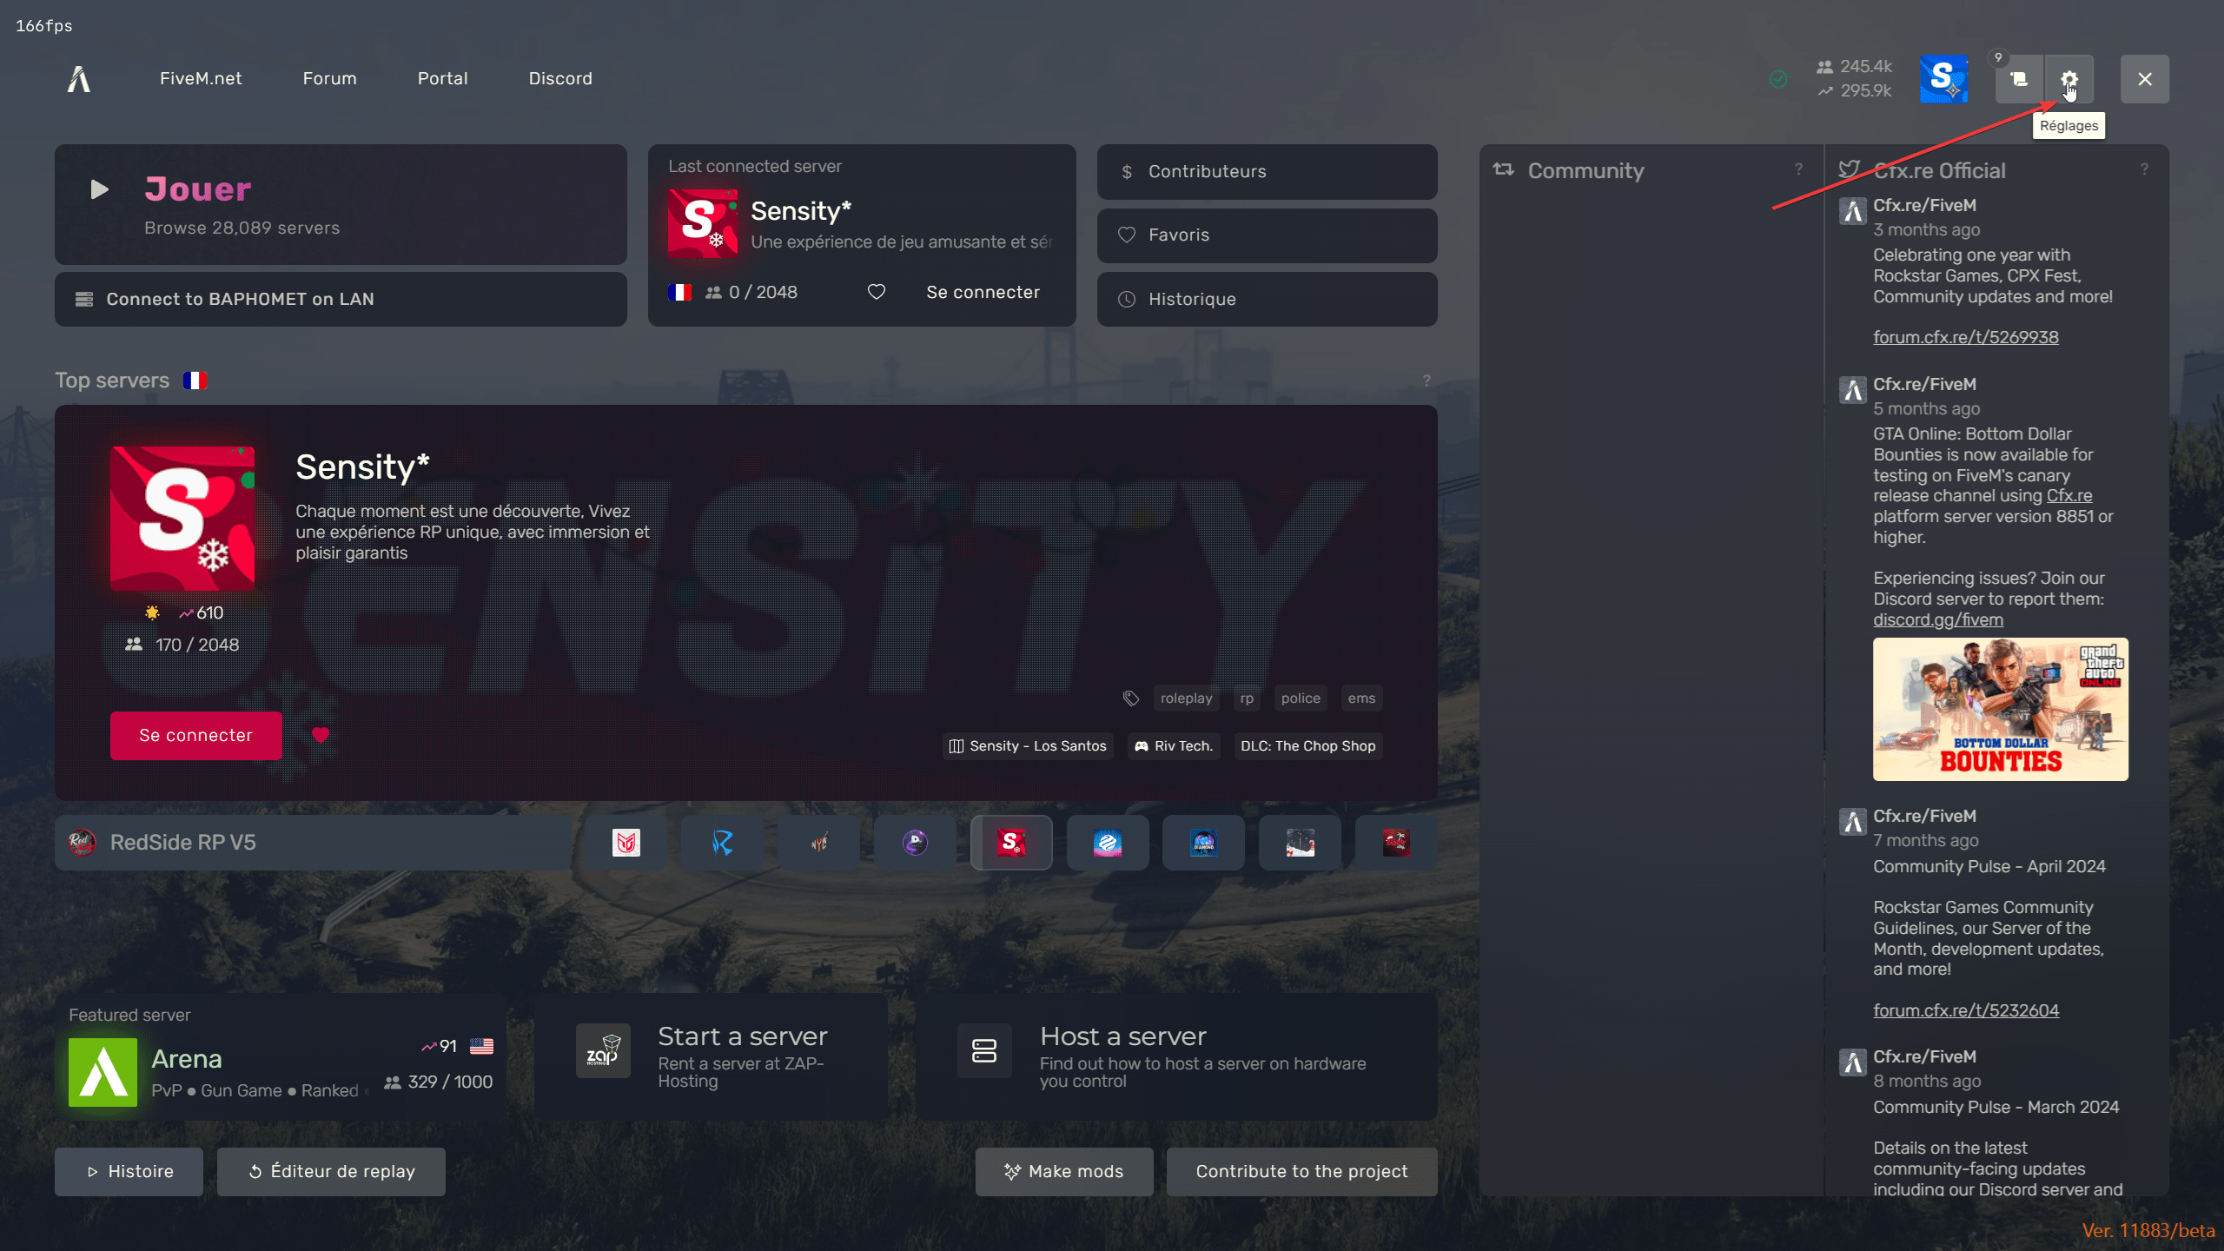Toggle the red heart favorite on Sensity card
Screen dimensions: 2224x1251
point(321,735)
